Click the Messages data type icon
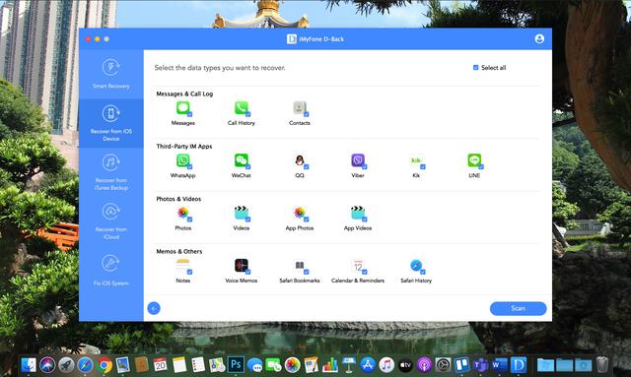The image size is (631, 377). [183, 108]
